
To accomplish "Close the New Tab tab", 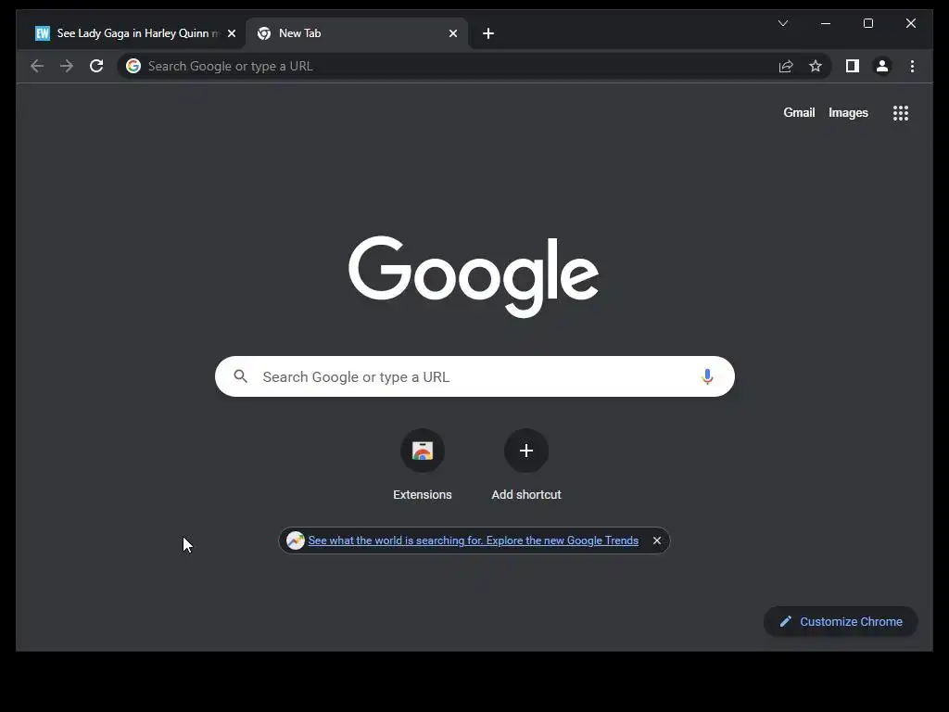I will coord(452,33).
